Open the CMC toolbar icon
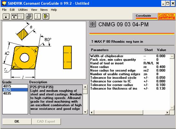176x129 pixels. click(14, 16)
